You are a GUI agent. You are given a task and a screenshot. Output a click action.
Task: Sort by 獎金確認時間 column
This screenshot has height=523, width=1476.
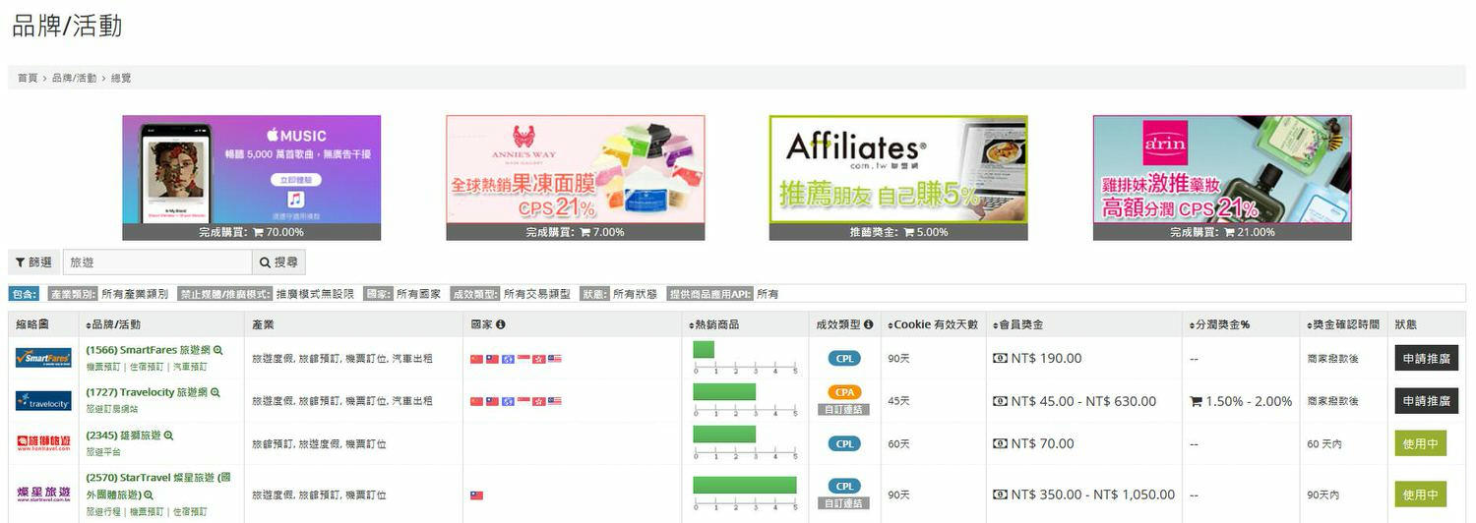coord(1342,324)
